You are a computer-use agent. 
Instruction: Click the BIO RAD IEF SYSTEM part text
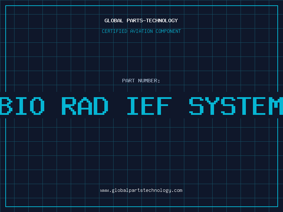[x=141, y=106]
